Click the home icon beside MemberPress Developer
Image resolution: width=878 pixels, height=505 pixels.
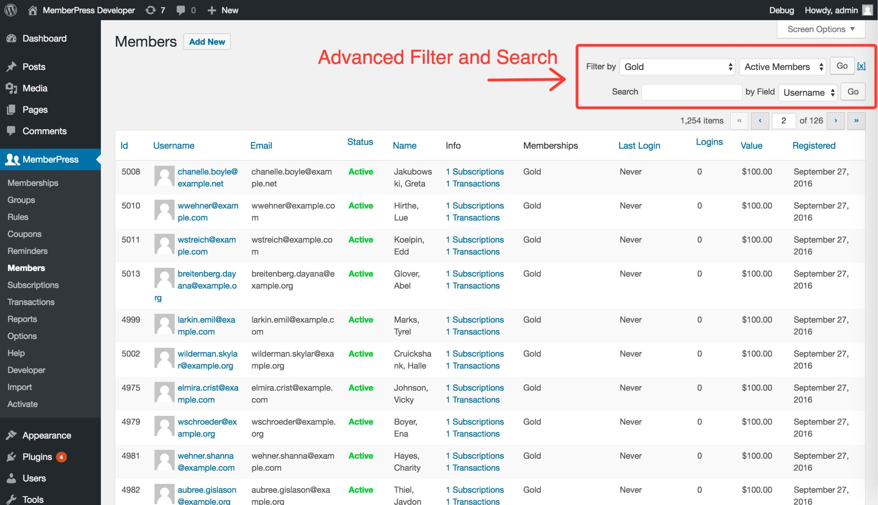tap(33, 10)
